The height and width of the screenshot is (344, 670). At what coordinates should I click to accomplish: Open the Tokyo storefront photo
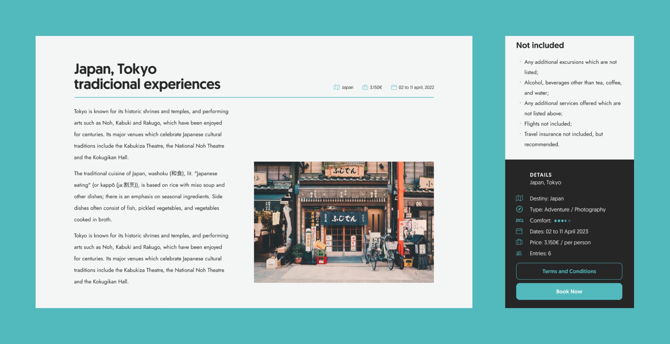coord(344,222)
